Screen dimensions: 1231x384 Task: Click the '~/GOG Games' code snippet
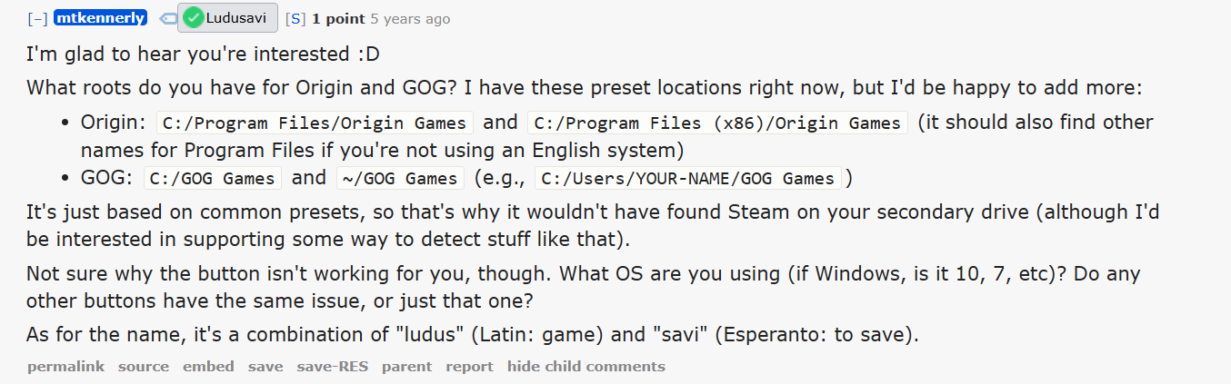pyautogui.click(x=400, y=179)
